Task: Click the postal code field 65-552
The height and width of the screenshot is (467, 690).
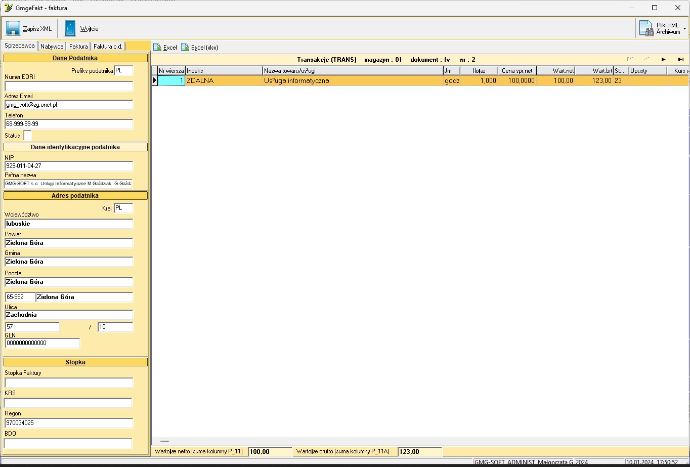Action: (20, 297)
